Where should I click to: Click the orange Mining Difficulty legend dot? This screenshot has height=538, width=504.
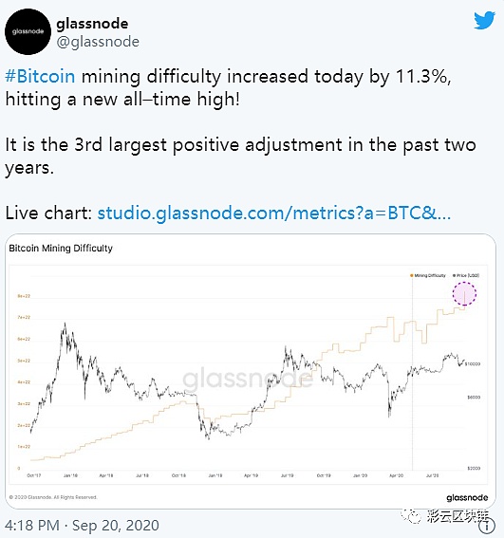(x=412, y=275)
